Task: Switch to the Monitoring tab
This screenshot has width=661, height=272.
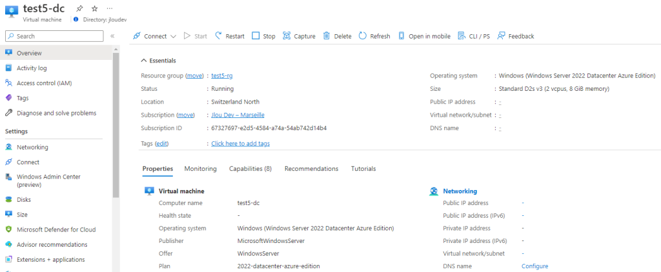Action: click(x=200, y=169)
